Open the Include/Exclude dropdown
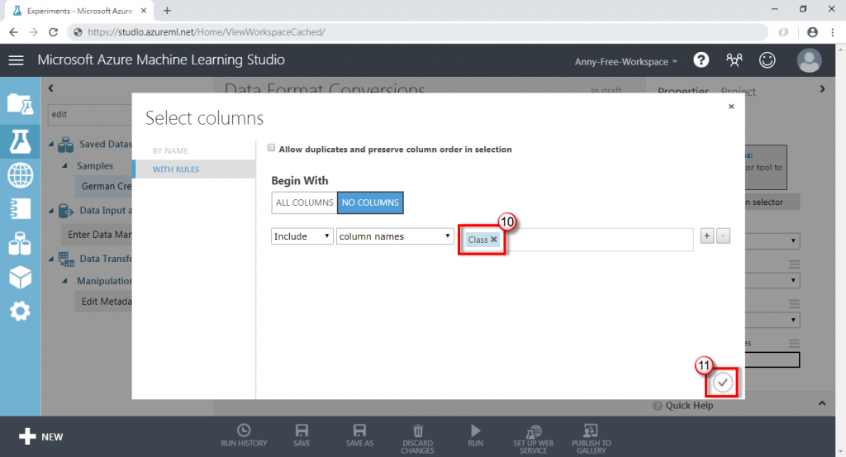Screen dimensions: 846x457 tap(302, 236)
